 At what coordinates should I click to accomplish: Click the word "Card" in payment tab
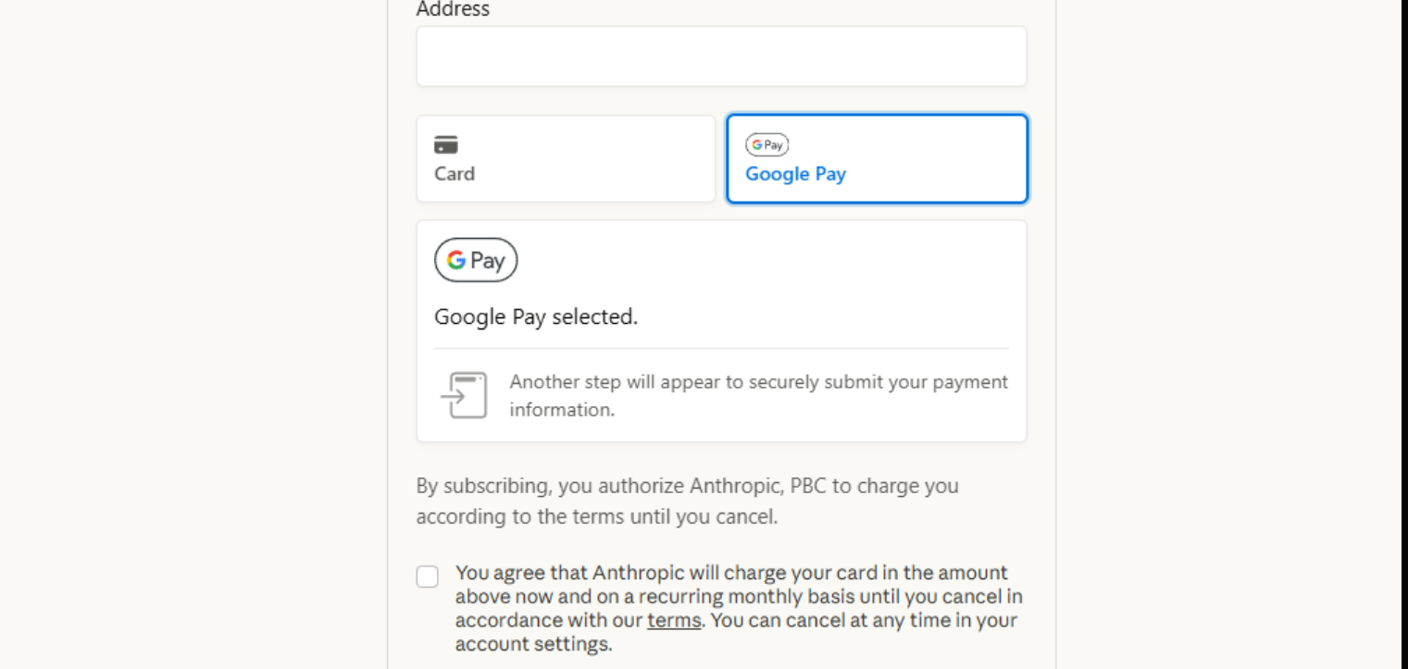tap(455, 174)
